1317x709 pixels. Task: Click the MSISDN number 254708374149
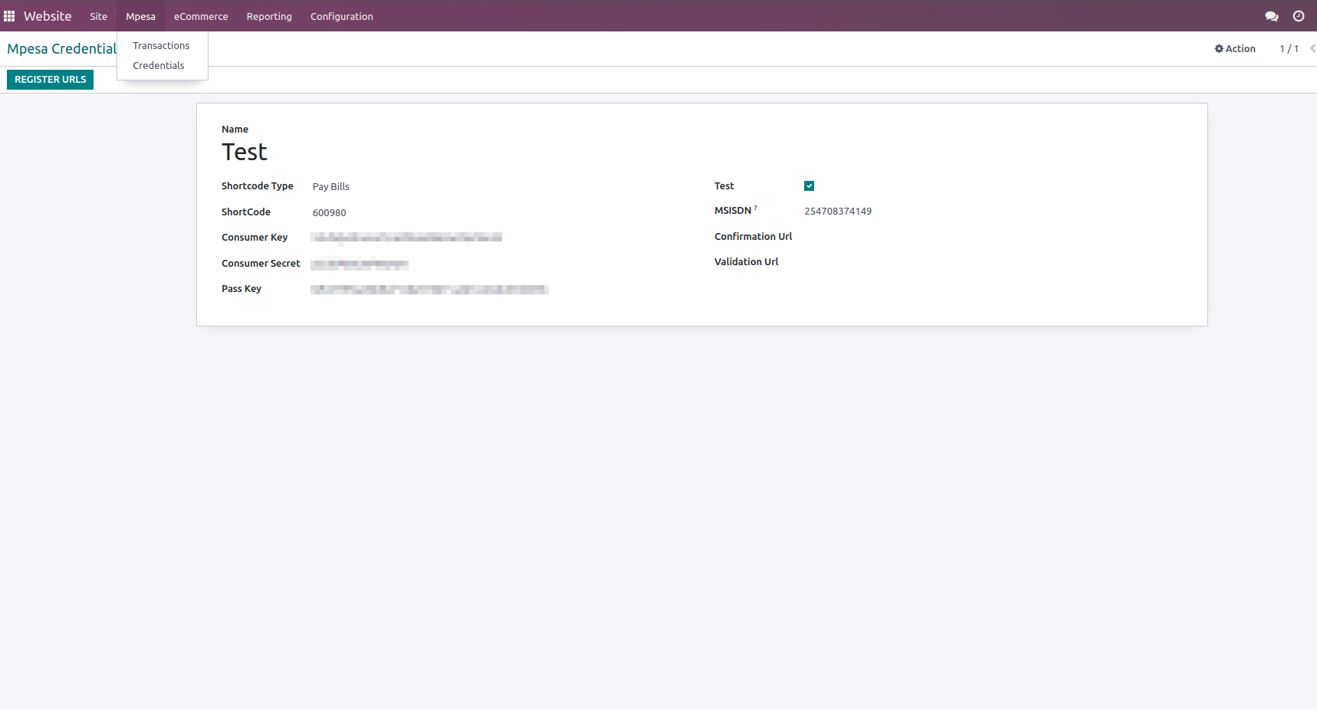coord(838,212)
